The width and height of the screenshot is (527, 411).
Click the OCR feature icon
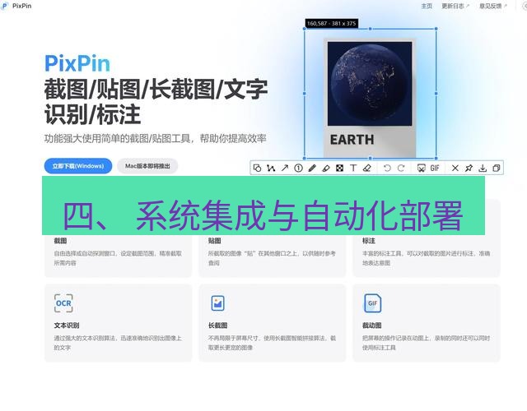[63, 303]
